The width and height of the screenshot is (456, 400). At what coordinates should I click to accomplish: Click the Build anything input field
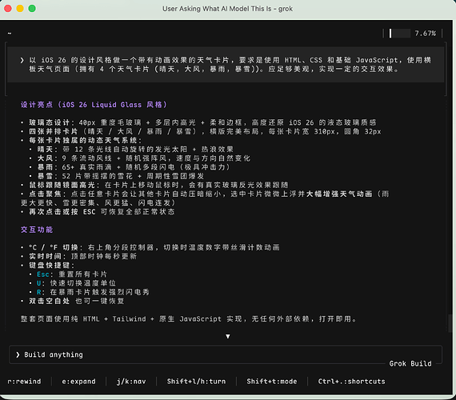(226, 354)
